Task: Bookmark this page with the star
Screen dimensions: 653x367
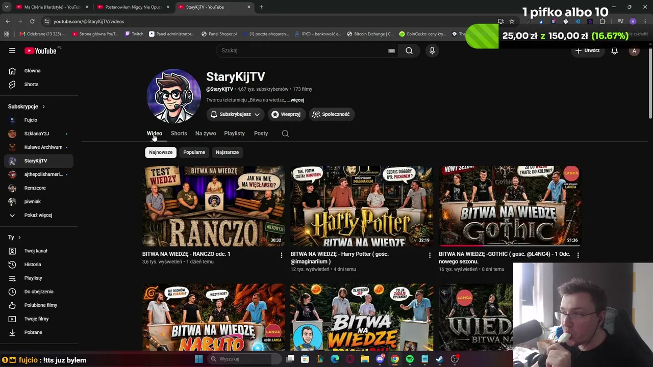Action: pyautogui.click(x=512, y=21)
